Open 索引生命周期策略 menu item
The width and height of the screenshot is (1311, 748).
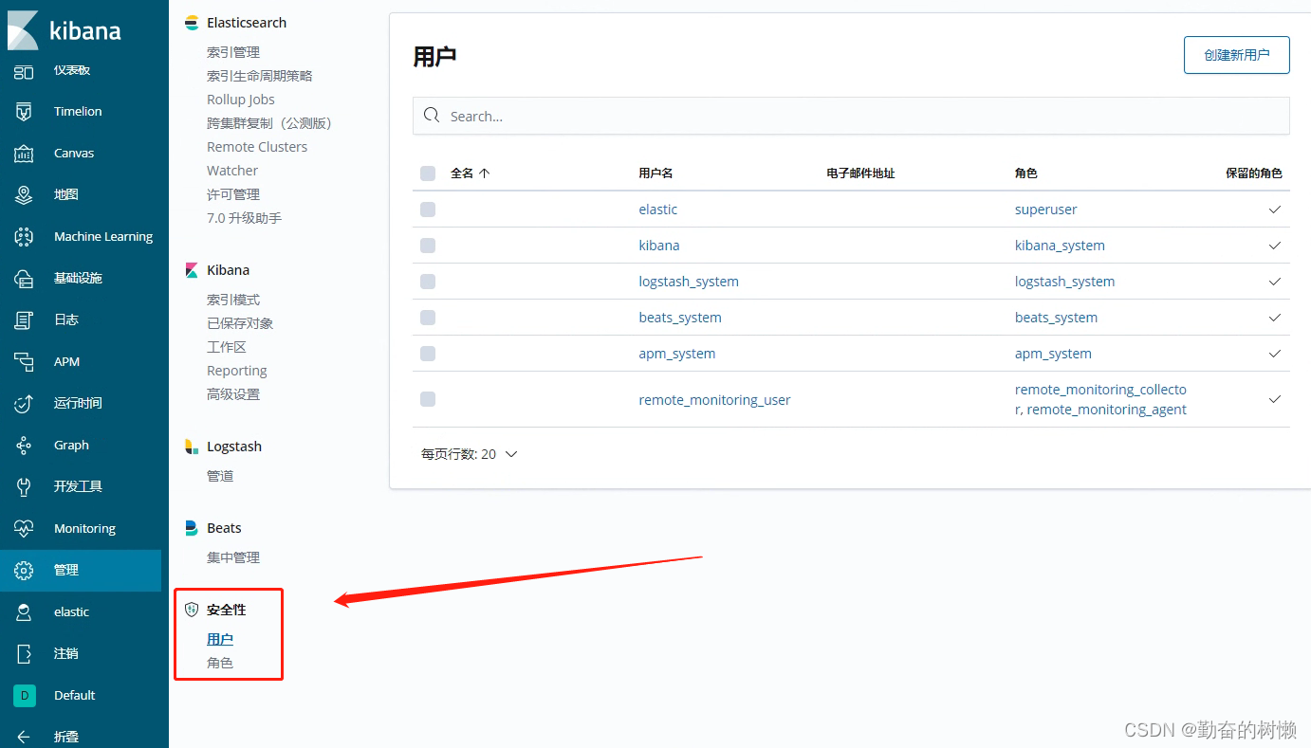tap(260, 76)
